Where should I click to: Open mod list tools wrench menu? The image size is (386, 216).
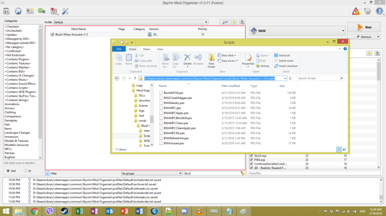pyautogui.click(x=224, y=22)
